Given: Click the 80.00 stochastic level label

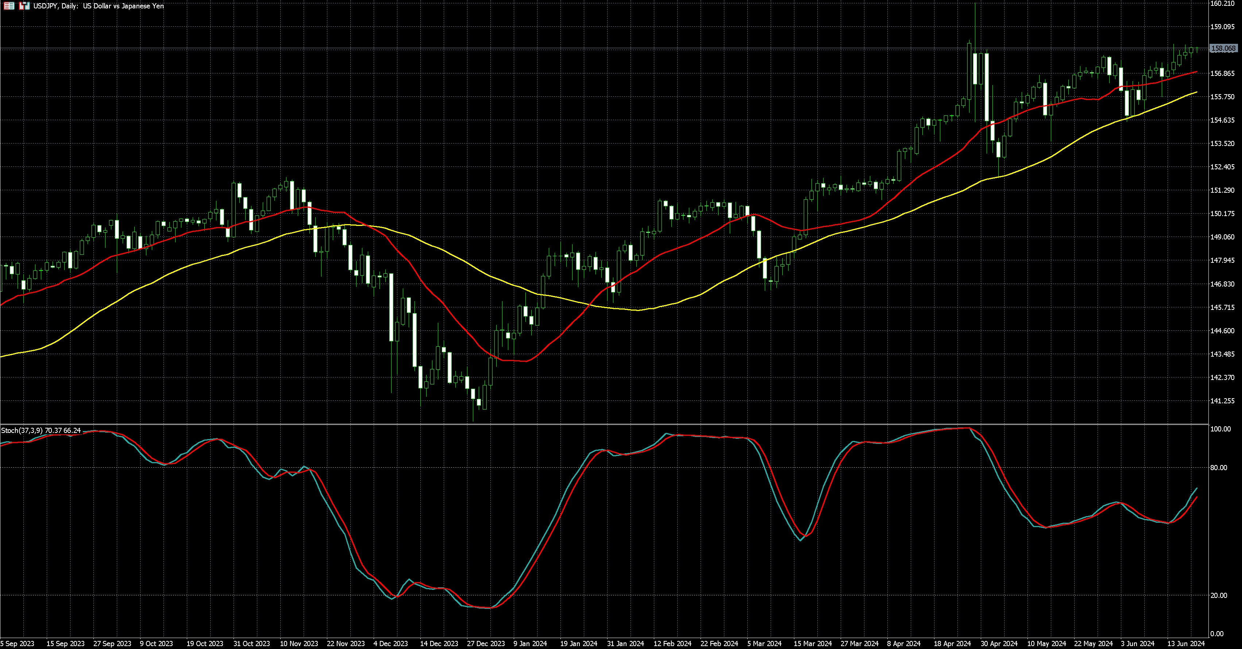Looking at the screenshot, I should pos(1218,468).
